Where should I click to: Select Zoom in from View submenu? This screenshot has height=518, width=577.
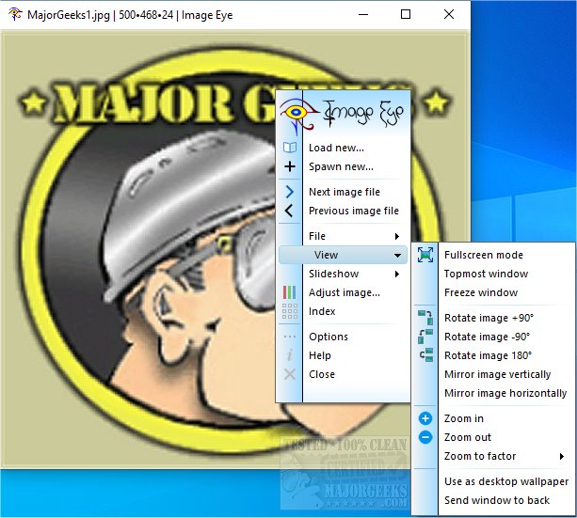(493, 418)
